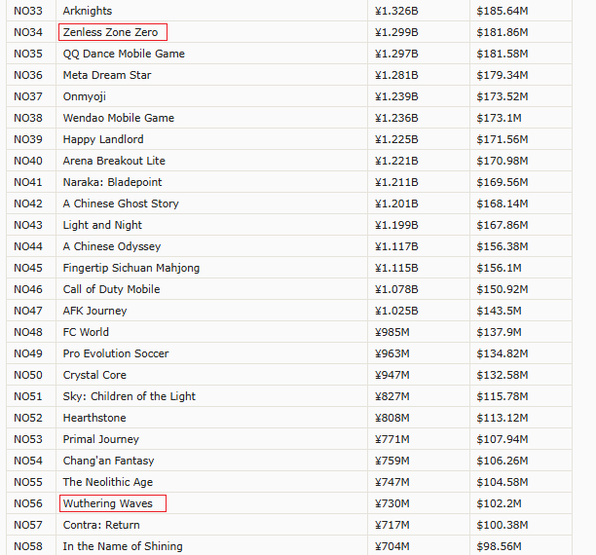Select the $150.92M dollar cell
This screenshot has height=555, width=596.
[503, 289]
